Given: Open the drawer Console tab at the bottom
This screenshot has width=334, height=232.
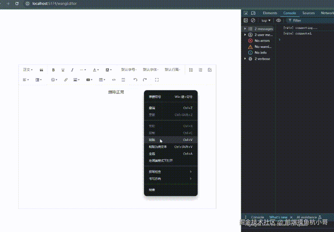Looking at the screenshot, I should [258, 217].
